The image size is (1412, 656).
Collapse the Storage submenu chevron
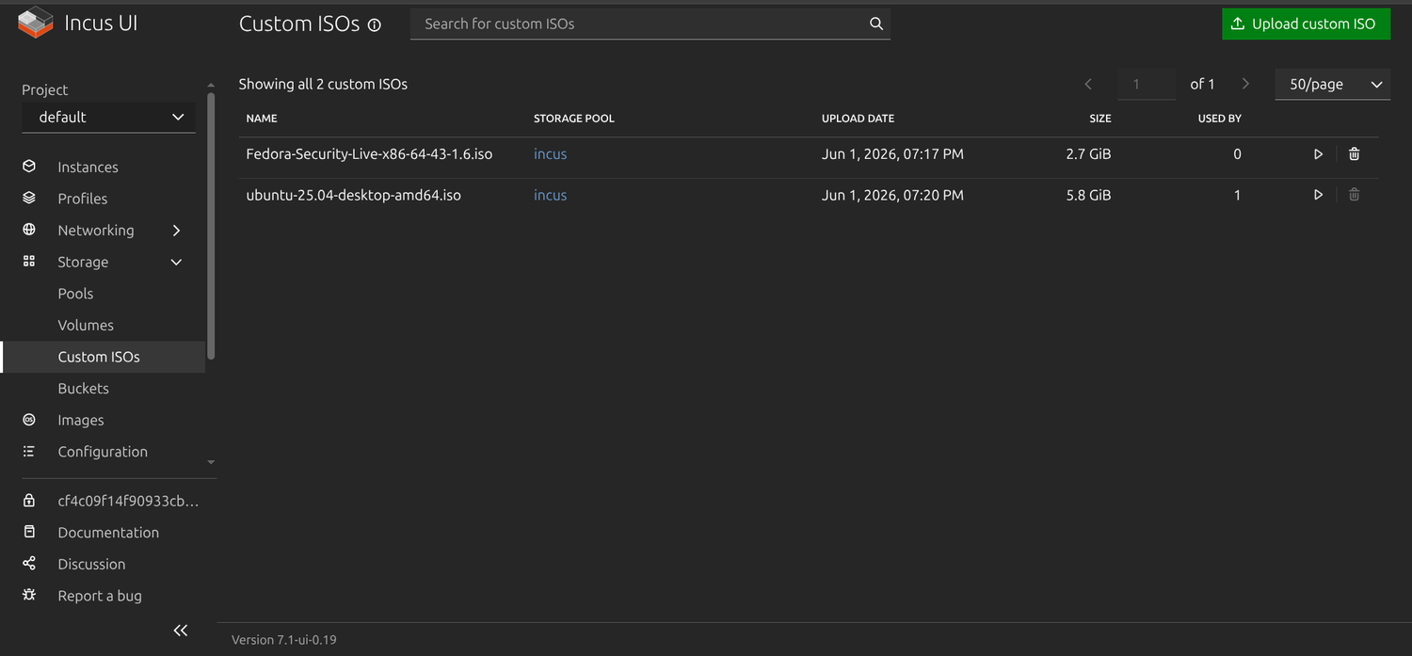coord(176,262)
